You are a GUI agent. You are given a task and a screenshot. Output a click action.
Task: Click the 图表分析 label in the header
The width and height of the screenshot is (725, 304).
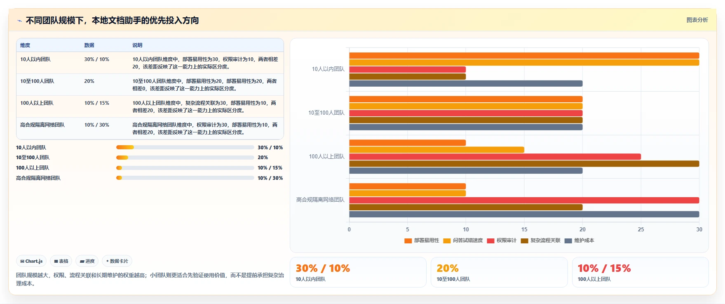(697, 20)
